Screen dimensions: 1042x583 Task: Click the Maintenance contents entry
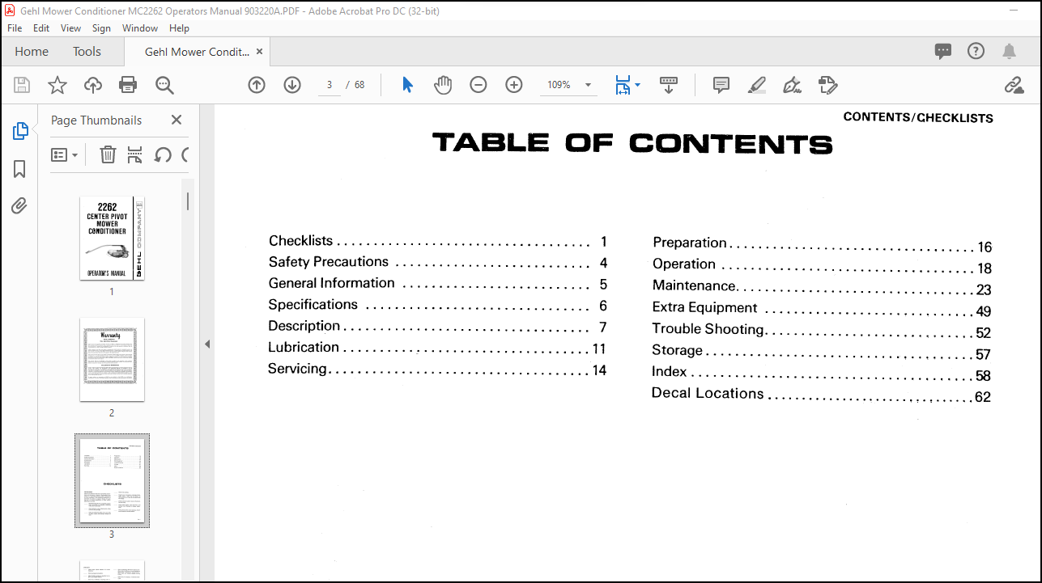point(822,287)
